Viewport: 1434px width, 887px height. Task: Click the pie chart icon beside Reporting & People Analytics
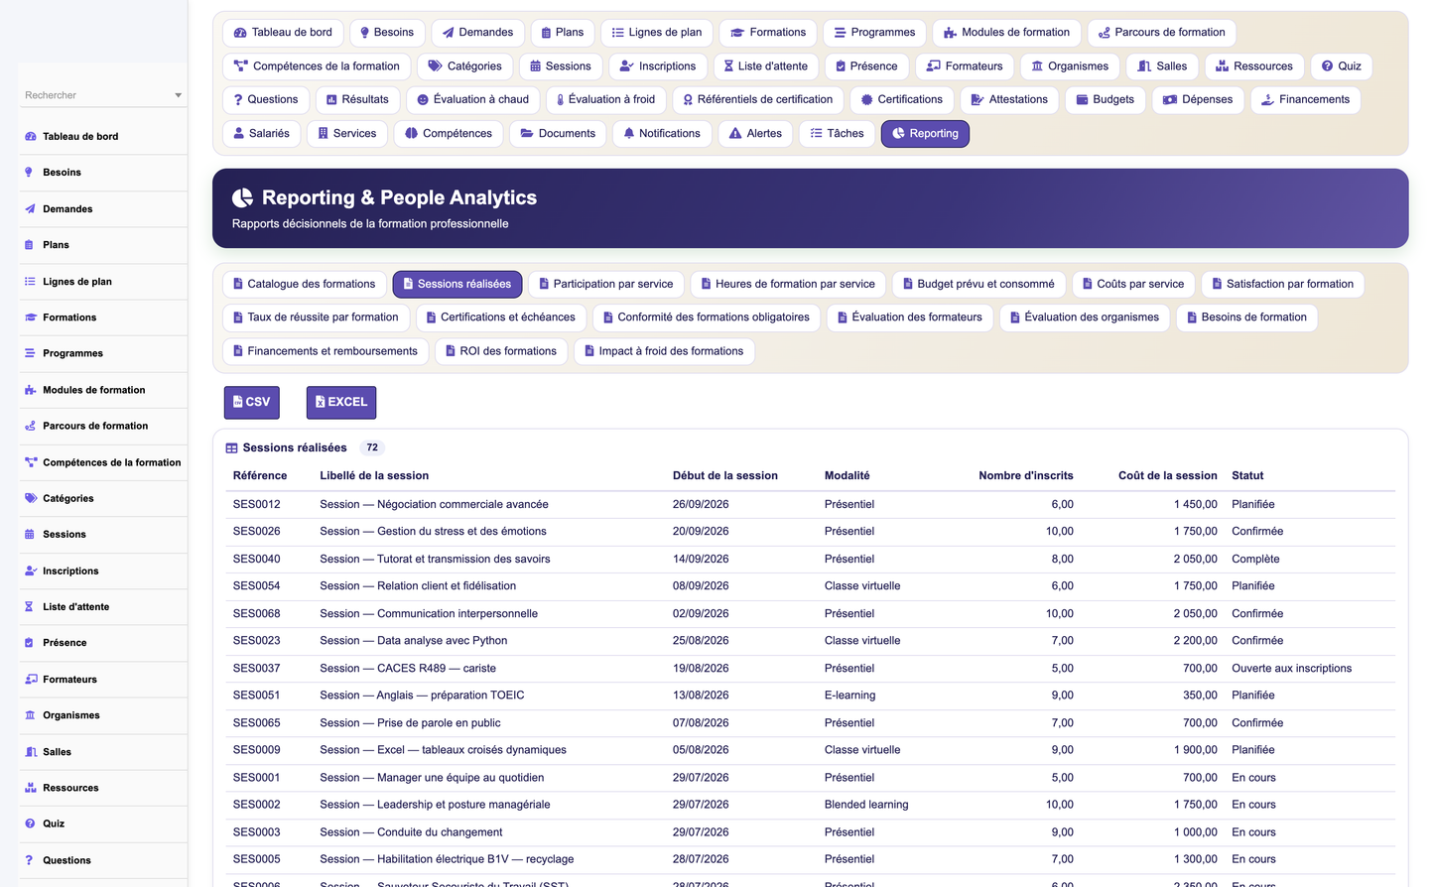242,197
